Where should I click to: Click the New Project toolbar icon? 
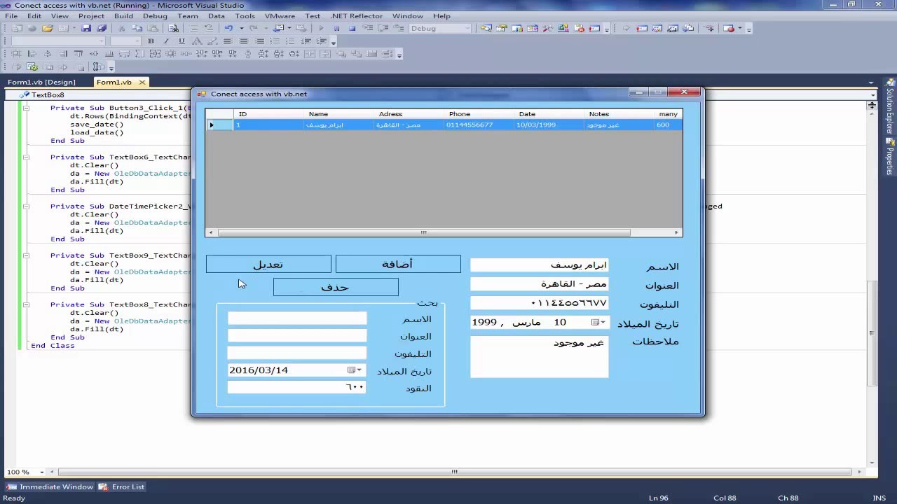point(17,29)
